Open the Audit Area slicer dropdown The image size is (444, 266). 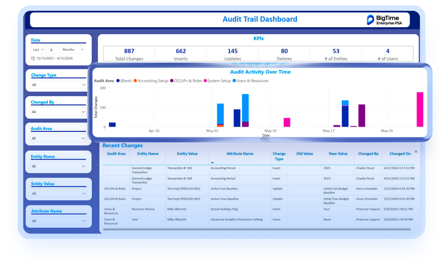[x=58, y=138]
